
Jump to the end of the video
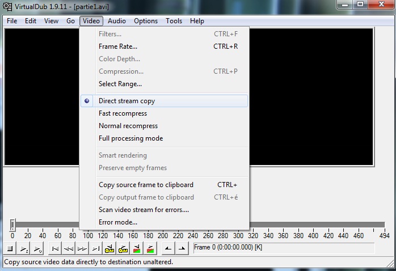tap(96, 248)
